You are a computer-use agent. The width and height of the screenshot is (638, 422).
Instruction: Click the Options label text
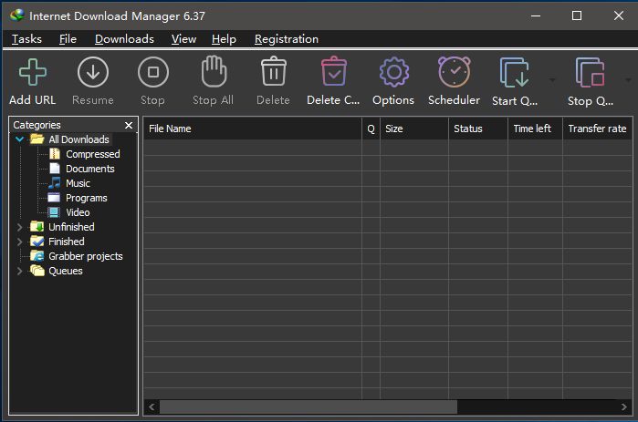tap(393, 100)
